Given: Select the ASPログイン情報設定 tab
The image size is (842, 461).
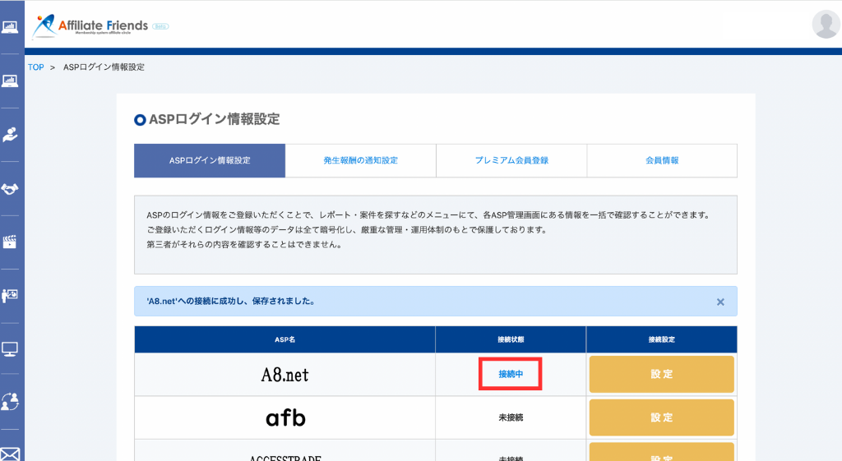Looking at the screenshot, I should point(210,160).
